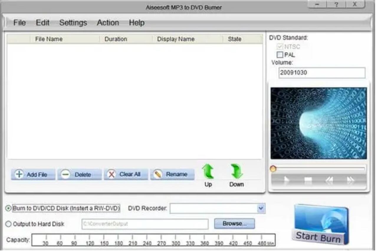Screen dimensions: 376x251
Task: Click the Delete button
Action: [x=79, y=175]
